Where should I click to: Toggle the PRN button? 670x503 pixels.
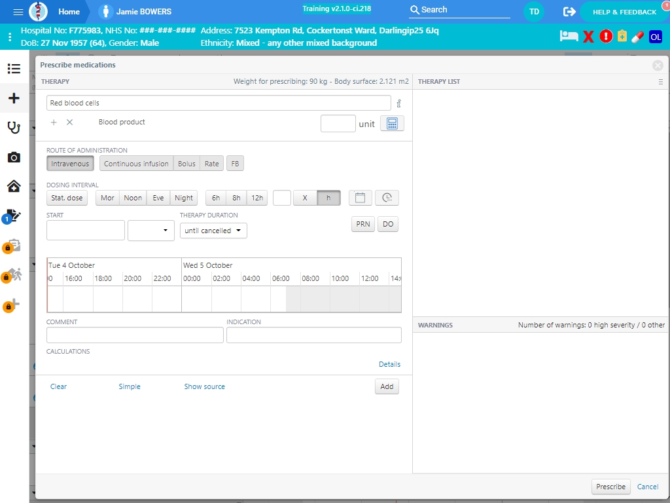coord(363,224)
